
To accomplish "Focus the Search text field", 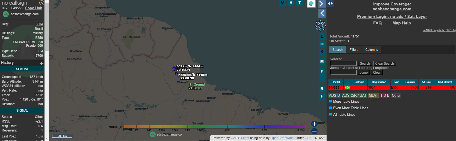I will [x=343, y=64].
